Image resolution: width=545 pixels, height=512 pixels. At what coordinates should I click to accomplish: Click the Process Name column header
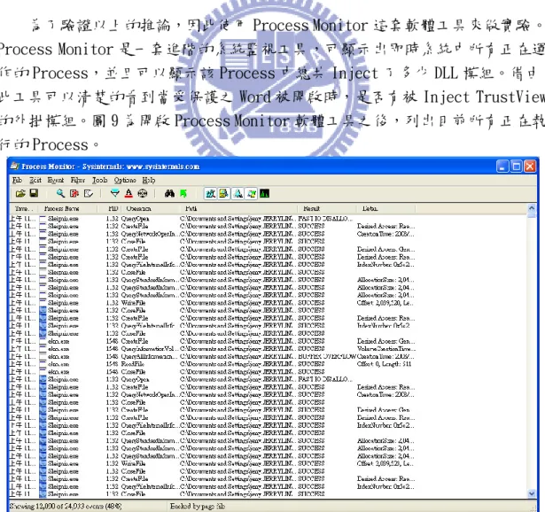(67, 208)
